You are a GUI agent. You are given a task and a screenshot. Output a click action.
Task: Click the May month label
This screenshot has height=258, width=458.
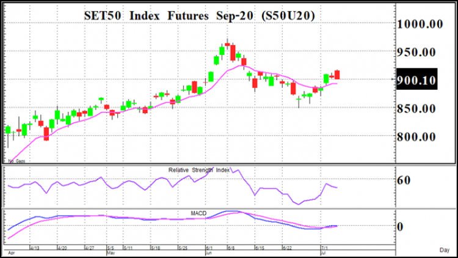click(x=111, y=252)
